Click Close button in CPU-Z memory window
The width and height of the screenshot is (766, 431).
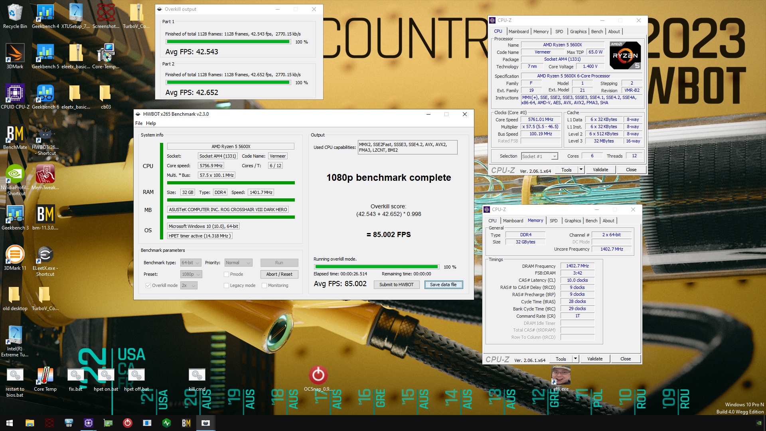pos(625,359)
